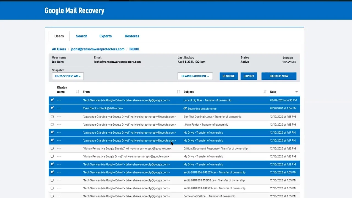Expand the Search Account dropdown
This screenshot has width=352, height=198.
coord(195,76)
